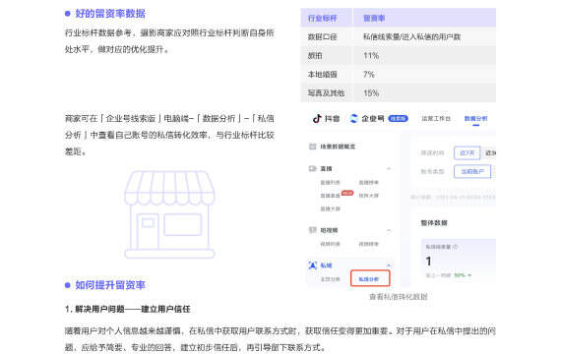This screenshot has height=354, width=561.
Task: Open the 数据分析 tab
Action: (475, 118)
